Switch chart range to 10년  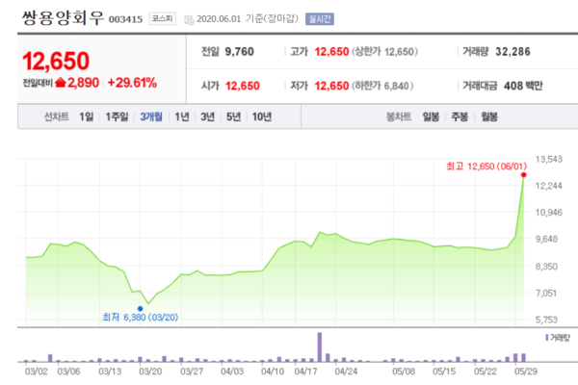click(x=262, y=116)
